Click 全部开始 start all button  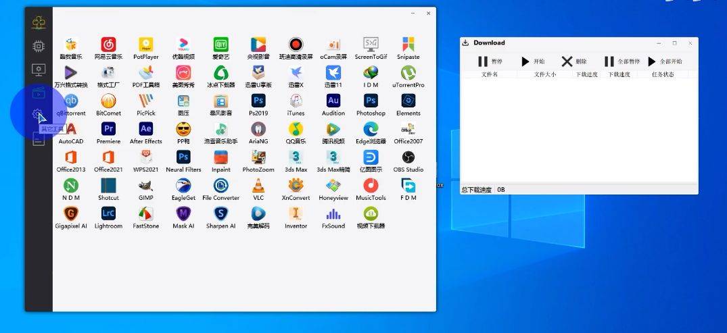[x=664, y=61]
